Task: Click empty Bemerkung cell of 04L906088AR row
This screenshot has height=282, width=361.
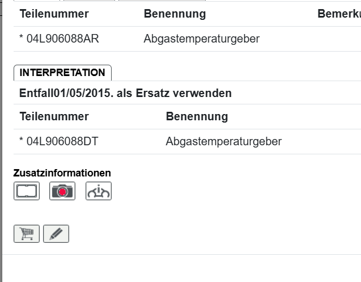Action: (x=339, y=39)
